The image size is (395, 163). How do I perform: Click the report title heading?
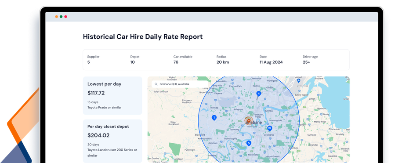pos(143,37)
